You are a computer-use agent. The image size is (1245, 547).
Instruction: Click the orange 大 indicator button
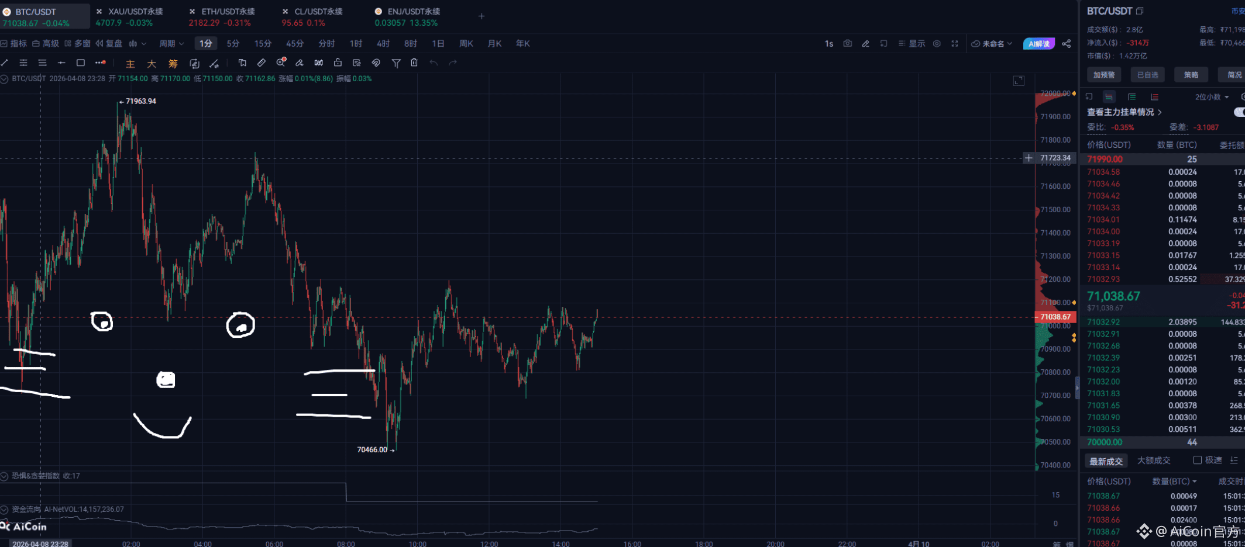click(152, 63)
